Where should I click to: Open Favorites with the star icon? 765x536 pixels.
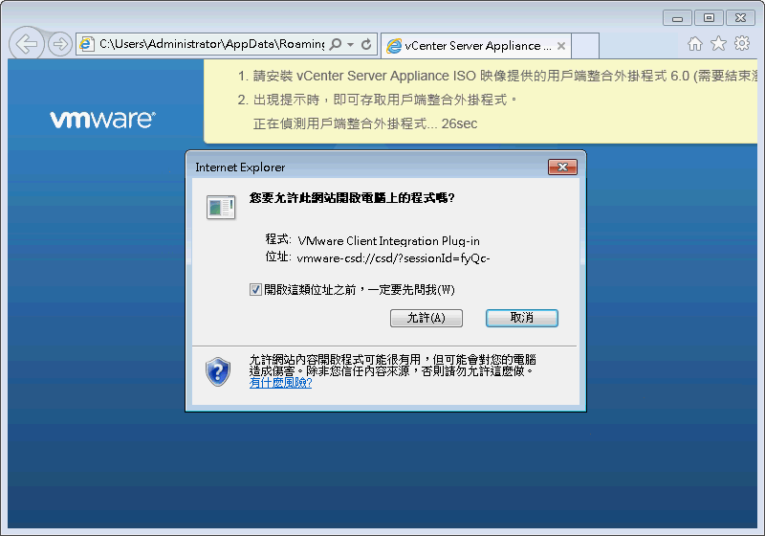(718, 44)
